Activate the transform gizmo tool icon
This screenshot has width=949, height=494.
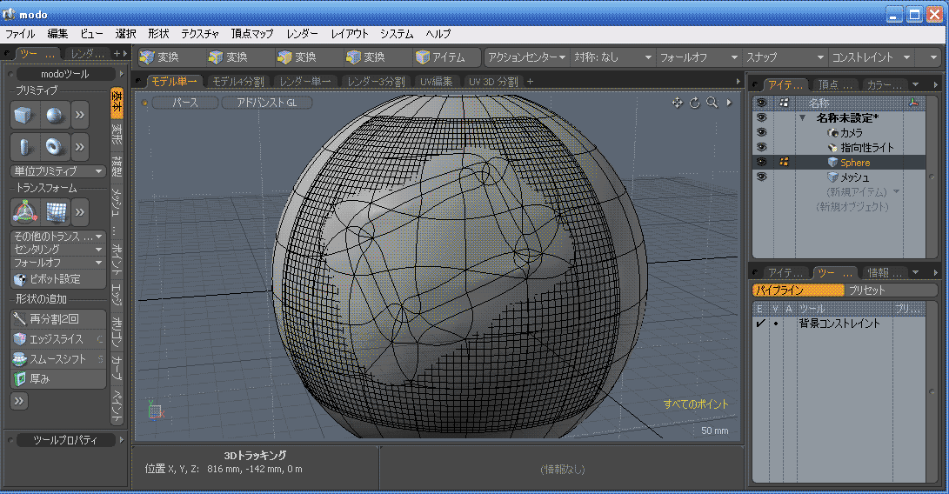point(24,211)
